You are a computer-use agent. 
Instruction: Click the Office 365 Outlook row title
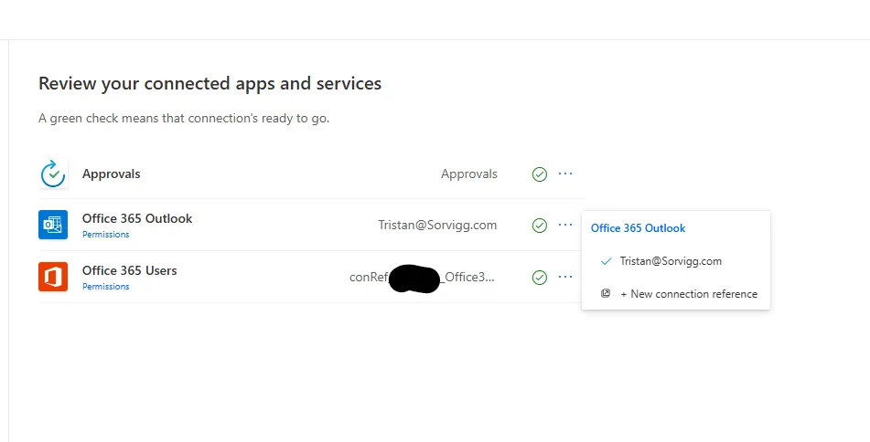tap(137, 218)
